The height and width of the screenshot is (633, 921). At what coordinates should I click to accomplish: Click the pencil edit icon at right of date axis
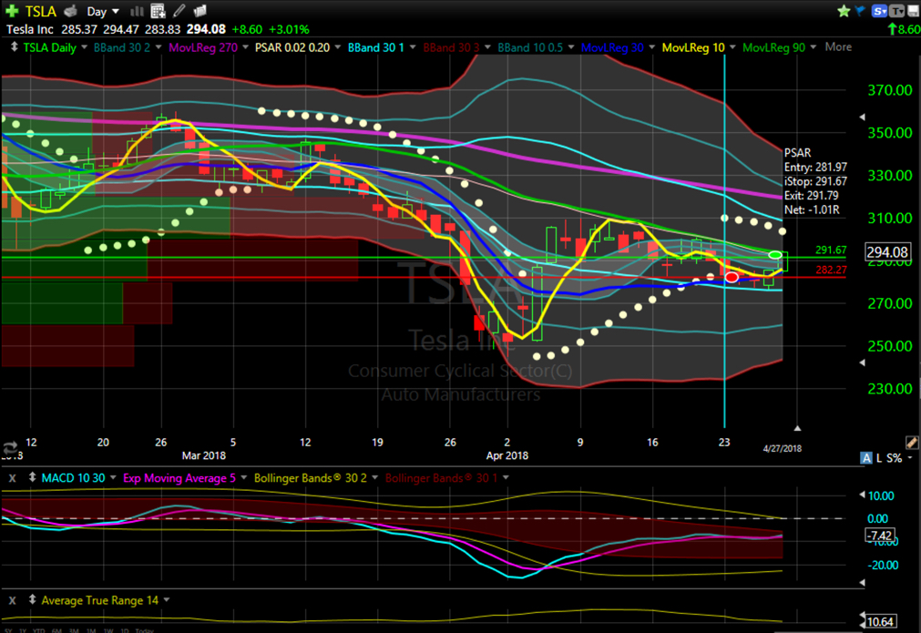[x=912, y=442]
